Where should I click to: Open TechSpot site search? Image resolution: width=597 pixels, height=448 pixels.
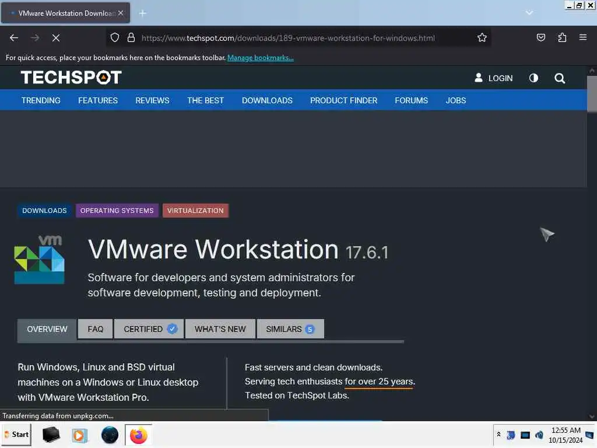click(x=560, y=78)
